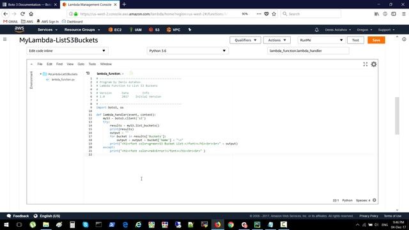Open the AWS logo home link
Viewport: 409px width, 230px height.
[19, 29]
